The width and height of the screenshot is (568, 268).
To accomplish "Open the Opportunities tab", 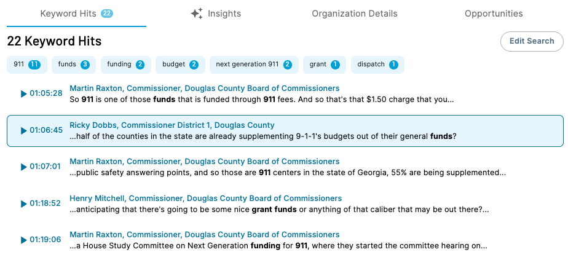I will 494,14.
